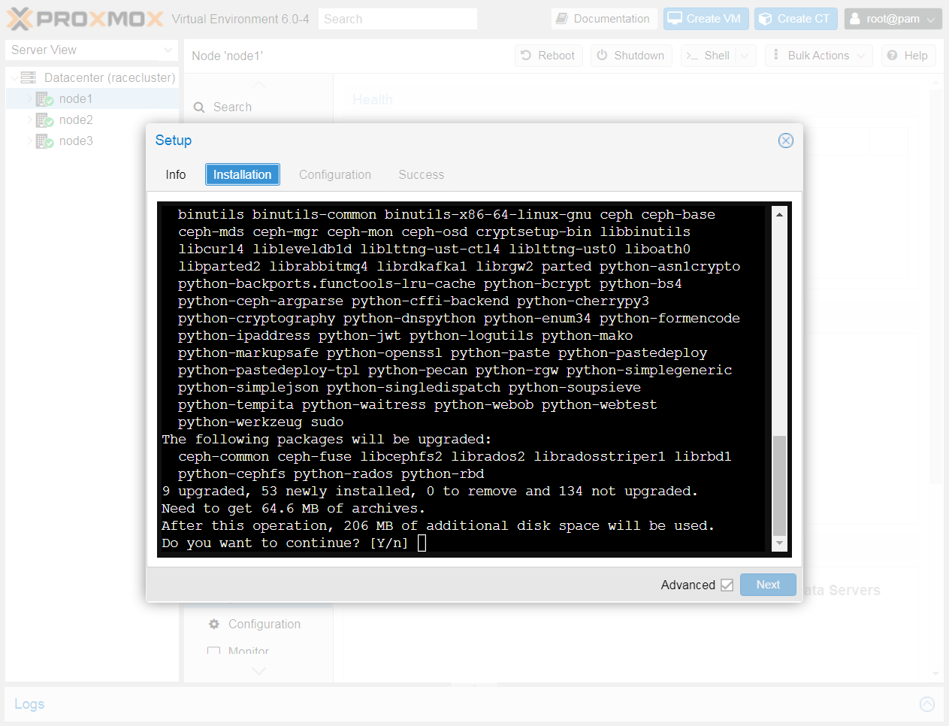Expand node1 tree arrow
The height and width of the screenshot is (726, 949).
[29, 98]
